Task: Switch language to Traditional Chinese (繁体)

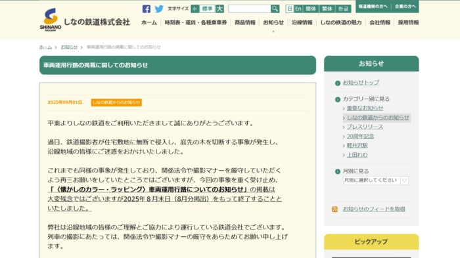Action: click(x=327, y=9)
